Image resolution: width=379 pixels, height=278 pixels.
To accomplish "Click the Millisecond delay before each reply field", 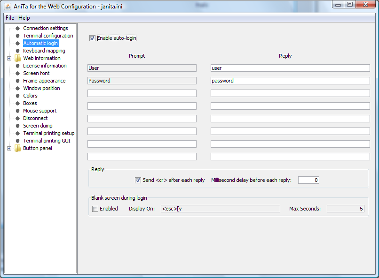I will click(308, 180).
